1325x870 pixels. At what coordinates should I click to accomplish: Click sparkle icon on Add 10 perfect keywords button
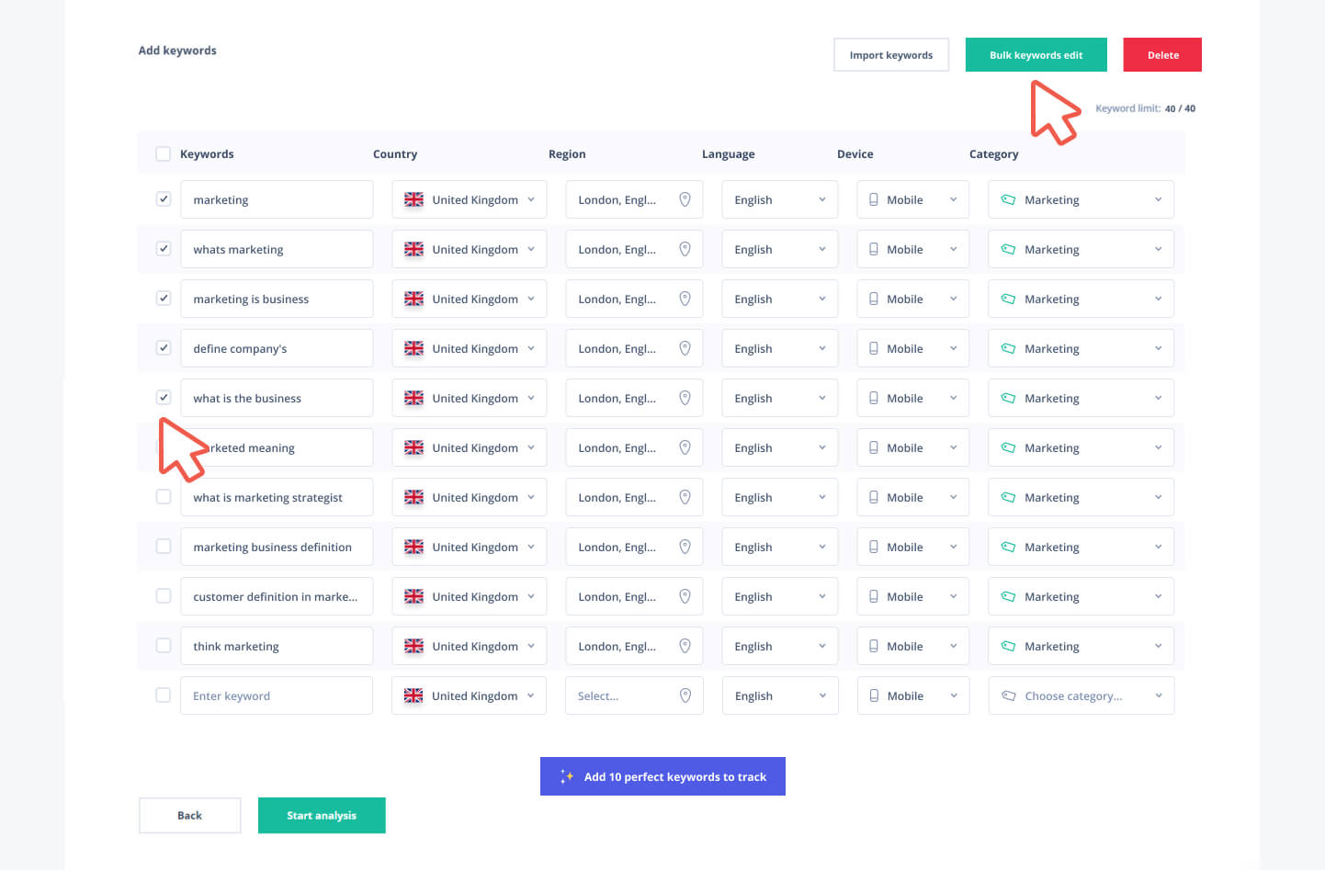[x=567, y=776]
